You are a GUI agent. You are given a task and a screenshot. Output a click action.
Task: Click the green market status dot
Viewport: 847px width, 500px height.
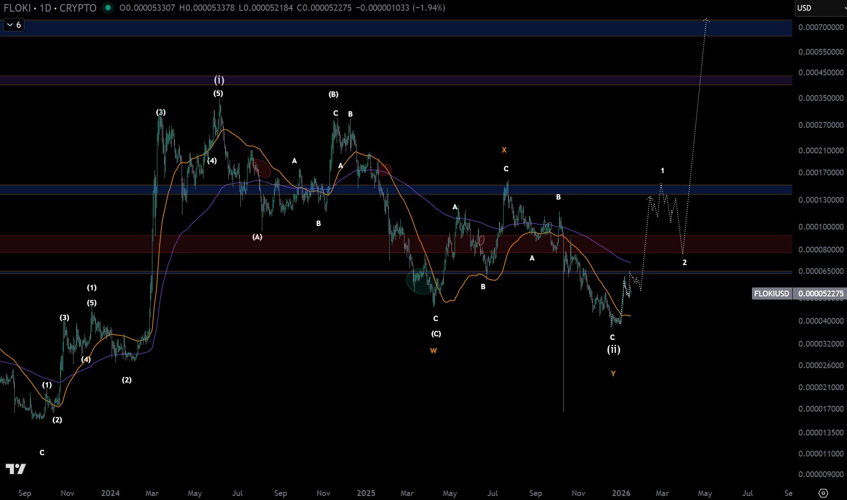[x=108, y=8]
